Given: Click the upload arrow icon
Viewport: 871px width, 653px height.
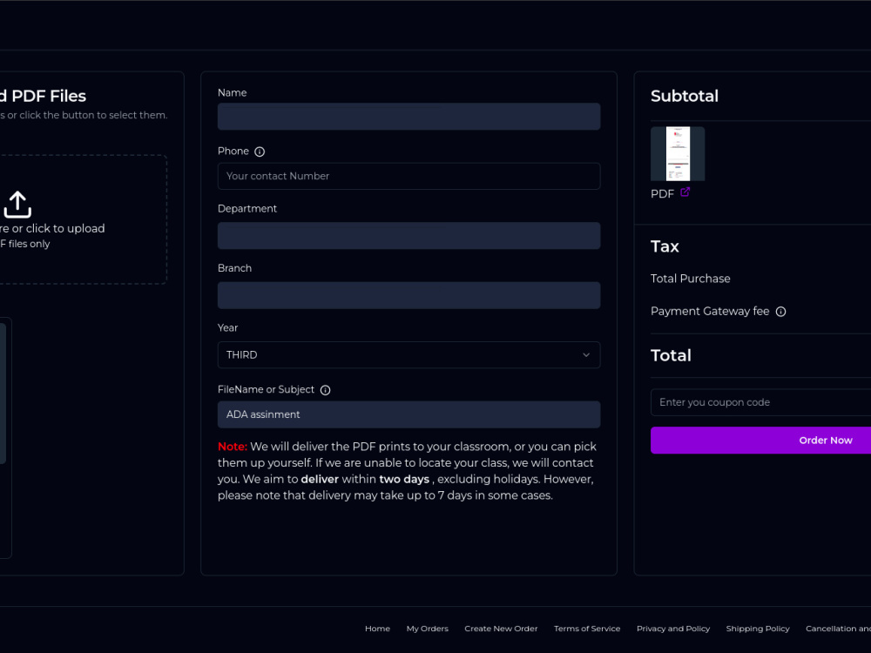Looking at the screenshot, I should click(17, 204).
